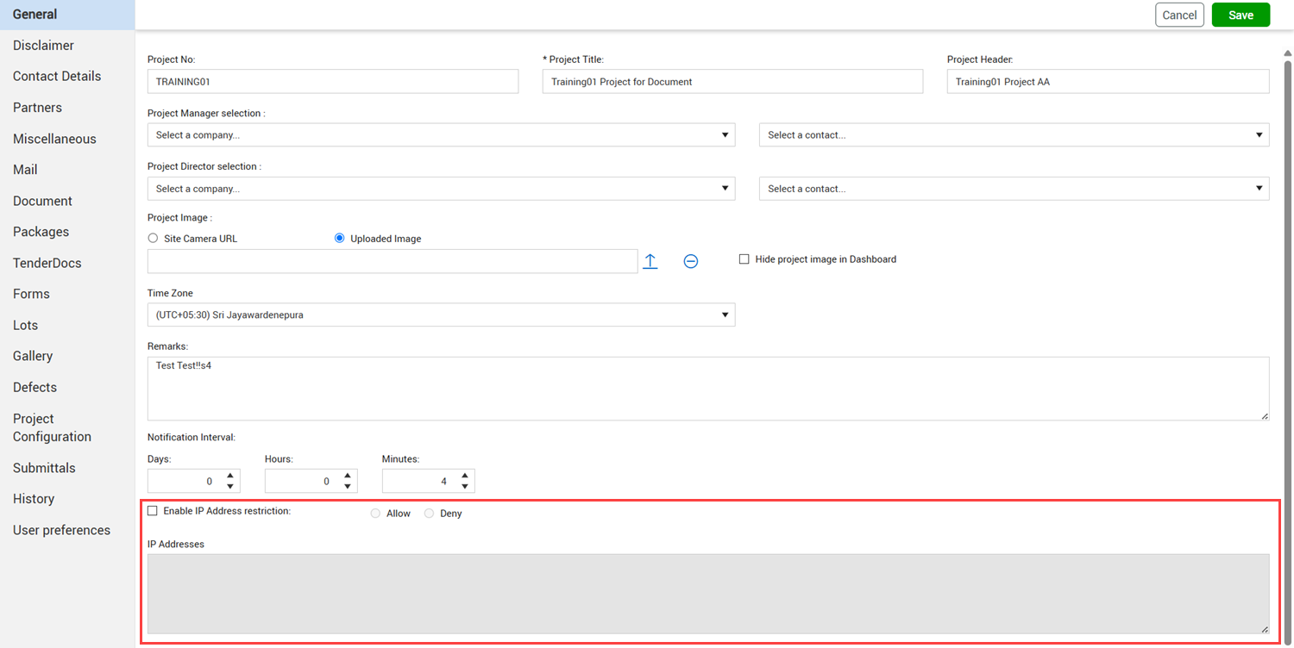Decrease the Minutes value with down arrow
Screen dimensions: 1294x648
tap(465, 487)
